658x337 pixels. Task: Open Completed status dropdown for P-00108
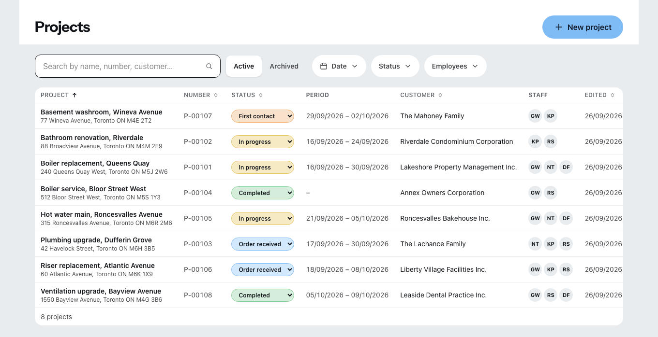point(263,295)
